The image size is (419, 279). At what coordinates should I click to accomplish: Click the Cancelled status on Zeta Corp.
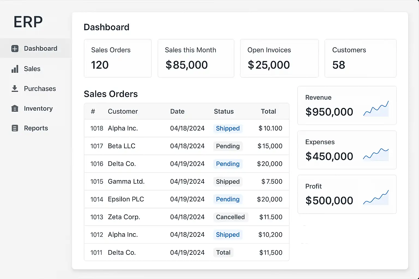click(230, 217)
